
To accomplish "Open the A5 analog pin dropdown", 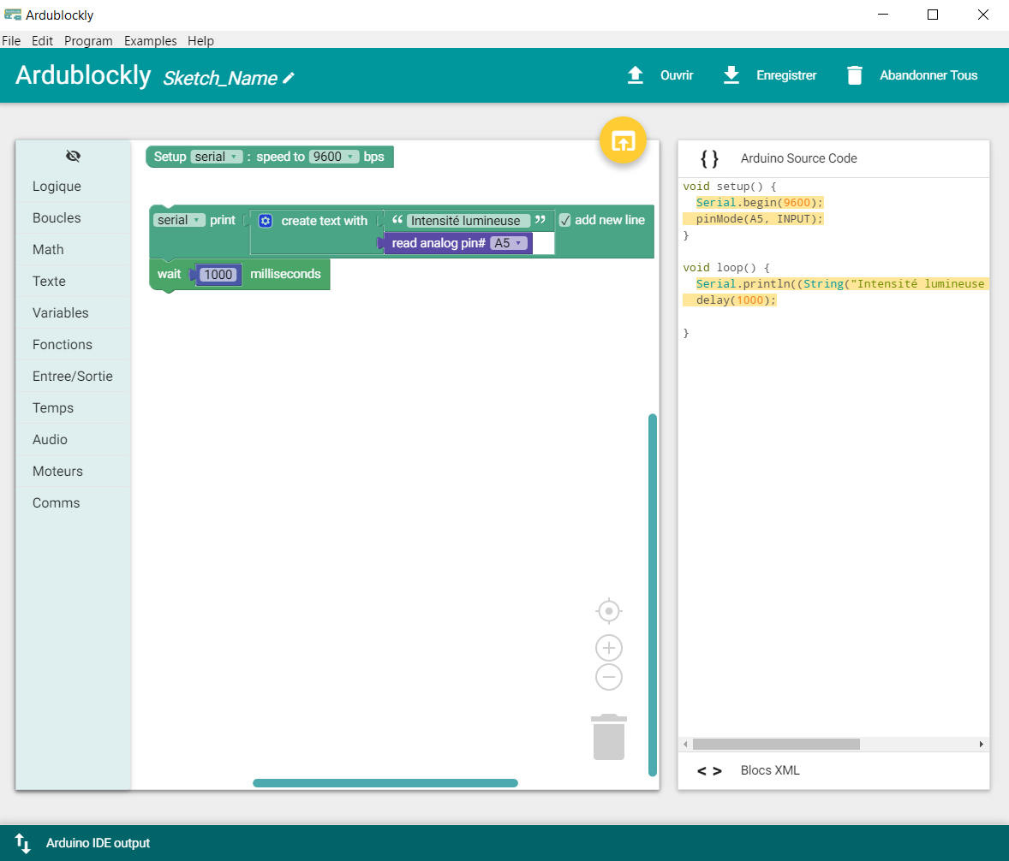I will [x=506, y=243].
